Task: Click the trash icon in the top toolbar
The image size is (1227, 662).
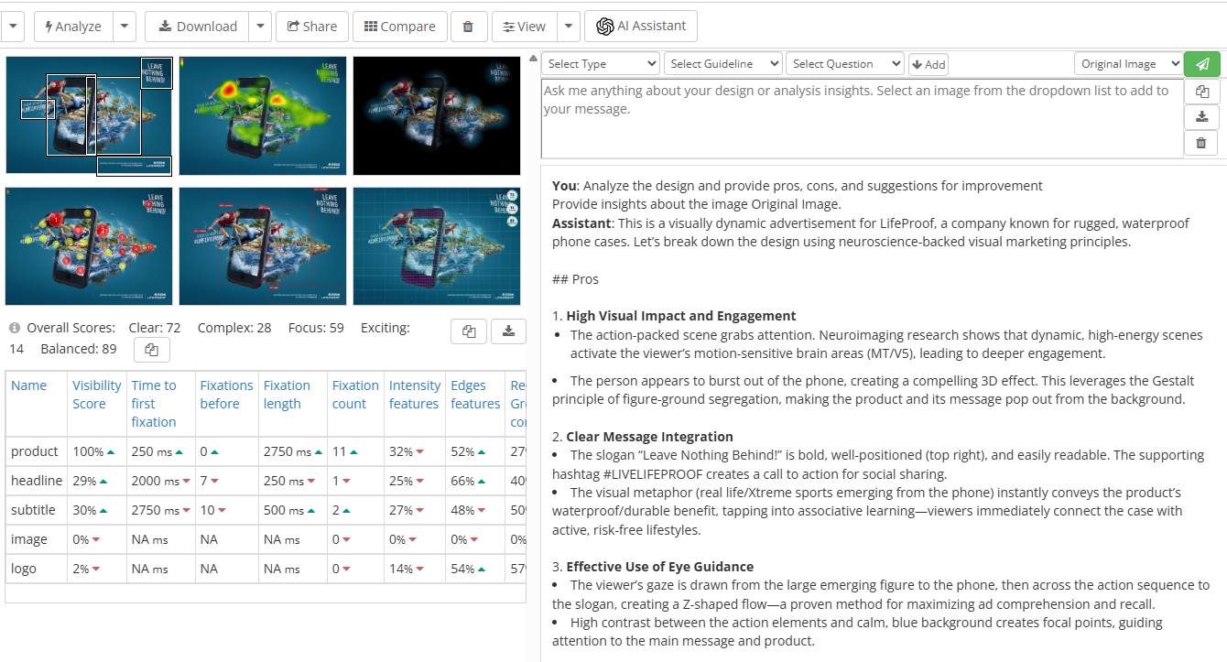Action: point(468,27)
